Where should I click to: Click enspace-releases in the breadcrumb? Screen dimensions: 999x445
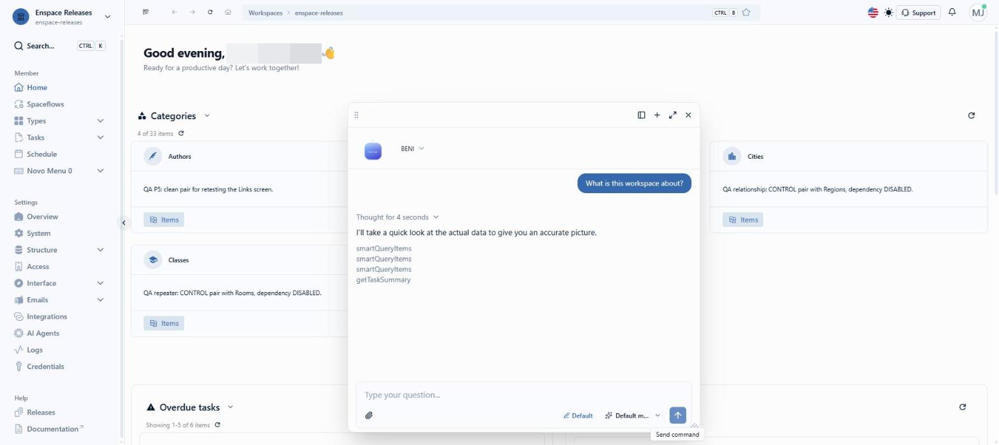click(319, 13)
